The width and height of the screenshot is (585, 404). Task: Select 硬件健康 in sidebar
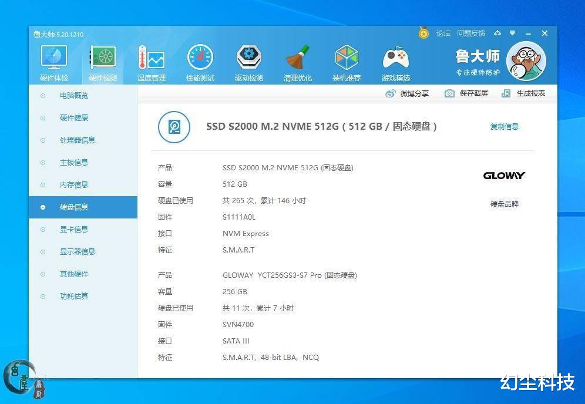pos(83,118)
